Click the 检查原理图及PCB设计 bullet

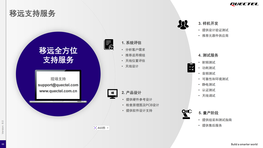tap(142, 105)
